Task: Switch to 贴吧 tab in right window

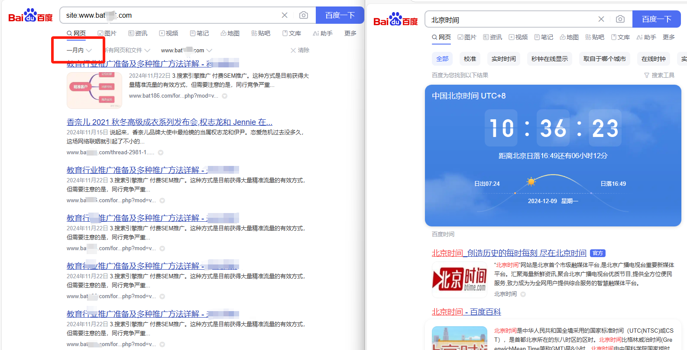Action: coord(595,37)
